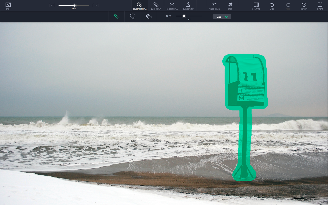Click the zoom level slider handle
328x205 pixels.
[74, 5]
